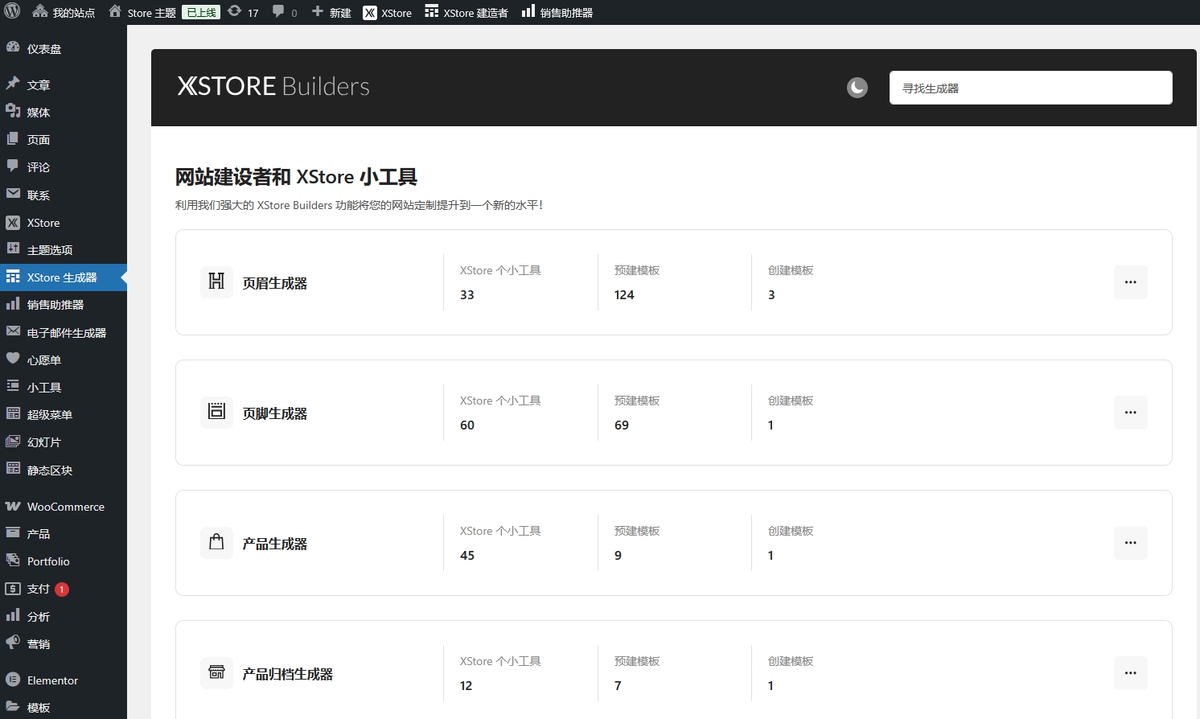Open Elementor in sidebar
The image size is (1200, 719).
tap(64, 680)
